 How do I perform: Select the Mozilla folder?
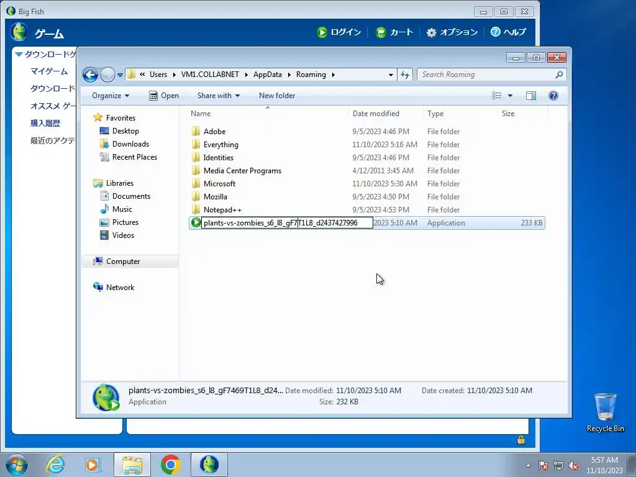tap(216, 196)
